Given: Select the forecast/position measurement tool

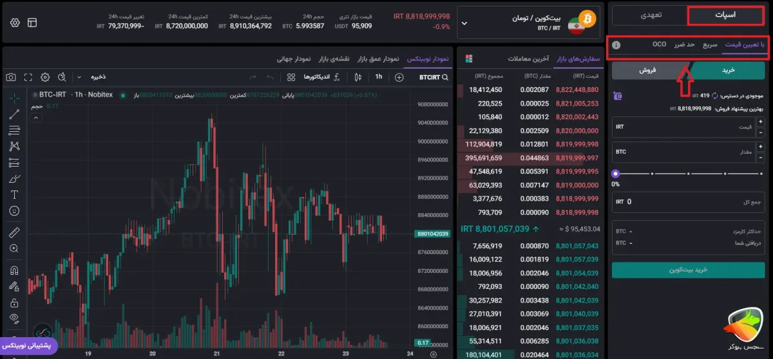Looking at the screenshot, I should [x=14, y=162].
